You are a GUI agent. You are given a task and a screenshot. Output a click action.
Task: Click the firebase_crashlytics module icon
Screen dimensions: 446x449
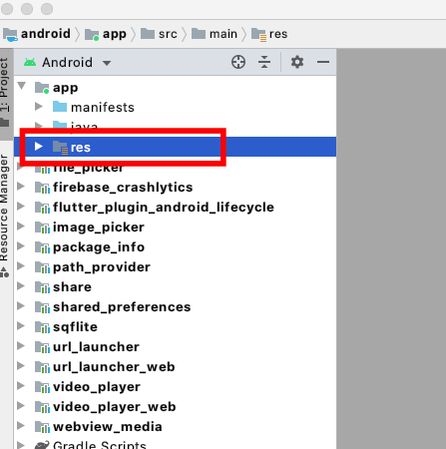(42, 188)
